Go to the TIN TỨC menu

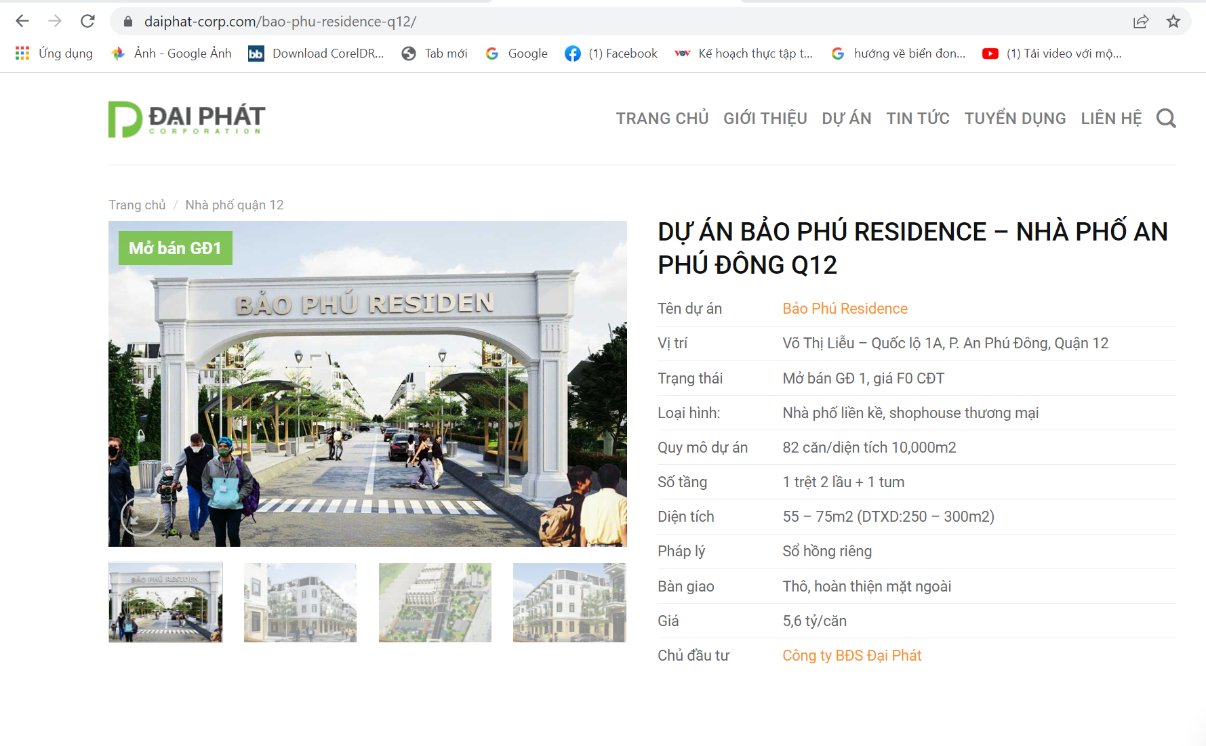917,119
